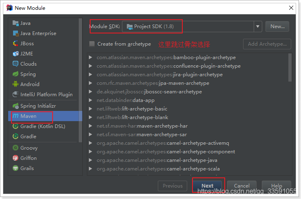Select jpa-maven-archetype row text

point(153,83)
